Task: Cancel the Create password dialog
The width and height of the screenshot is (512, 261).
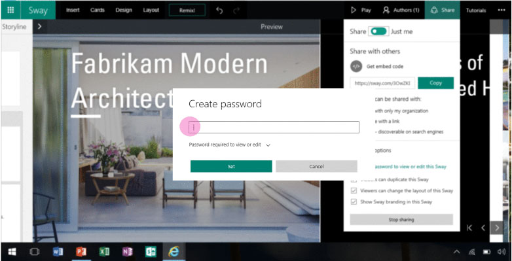Action: [316, 166]
